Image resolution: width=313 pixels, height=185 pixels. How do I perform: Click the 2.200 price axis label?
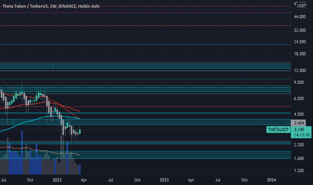[299, 145]
